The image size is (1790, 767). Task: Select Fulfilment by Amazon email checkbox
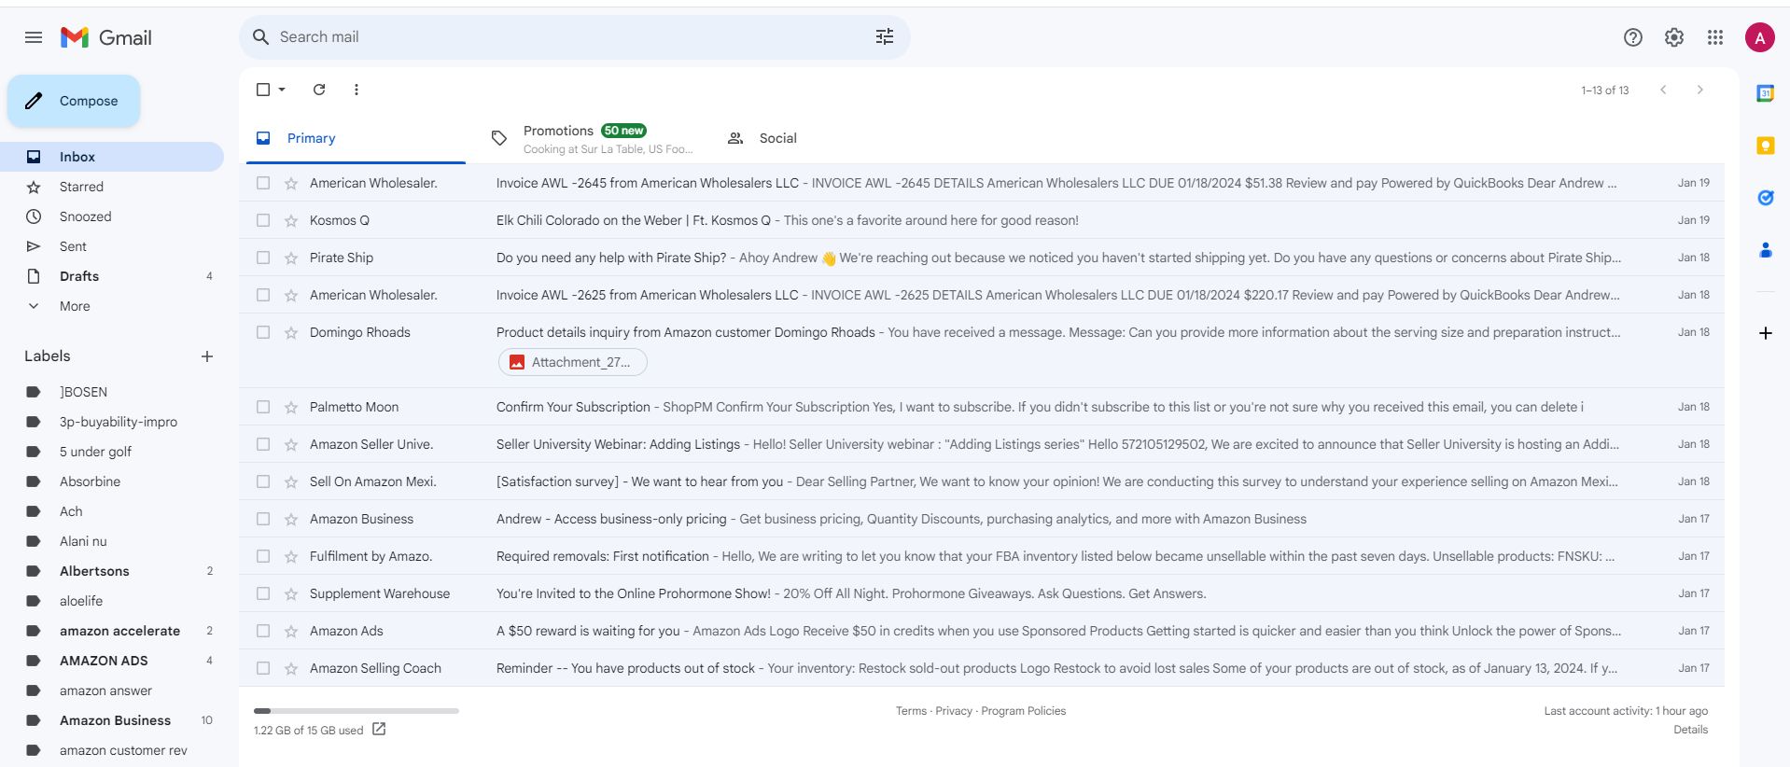click(263, 556)
